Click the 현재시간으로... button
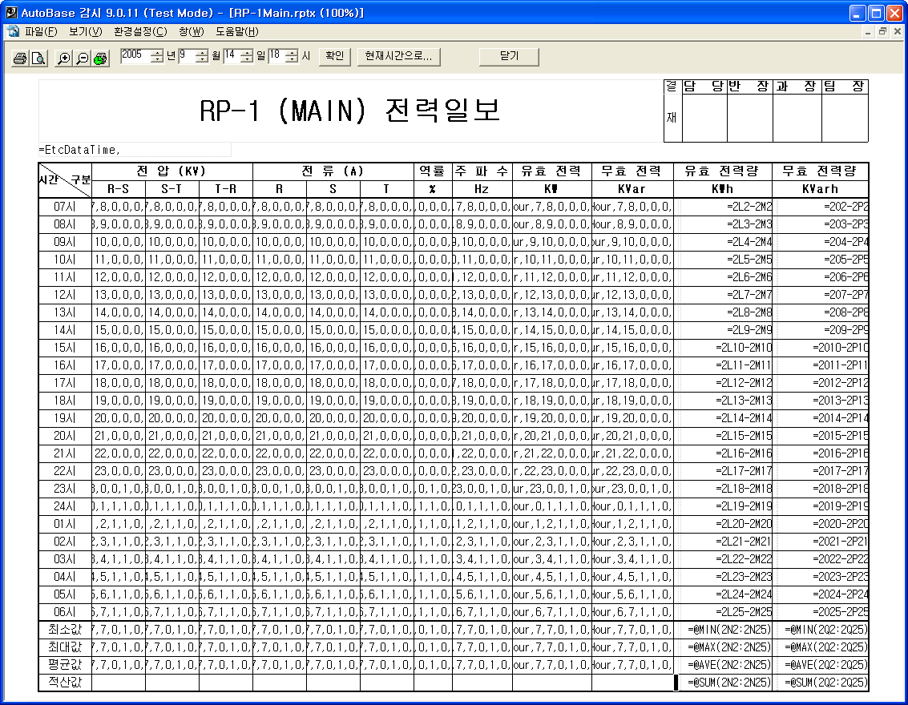 [x=398, y=56]
